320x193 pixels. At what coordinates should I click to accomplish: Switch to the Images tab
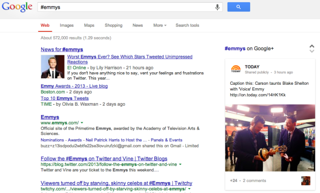coord(67,25)
